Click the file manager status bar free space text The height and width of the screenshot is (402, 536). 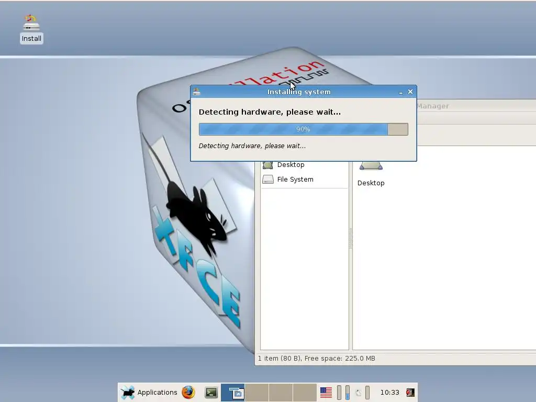click(340, 358)
